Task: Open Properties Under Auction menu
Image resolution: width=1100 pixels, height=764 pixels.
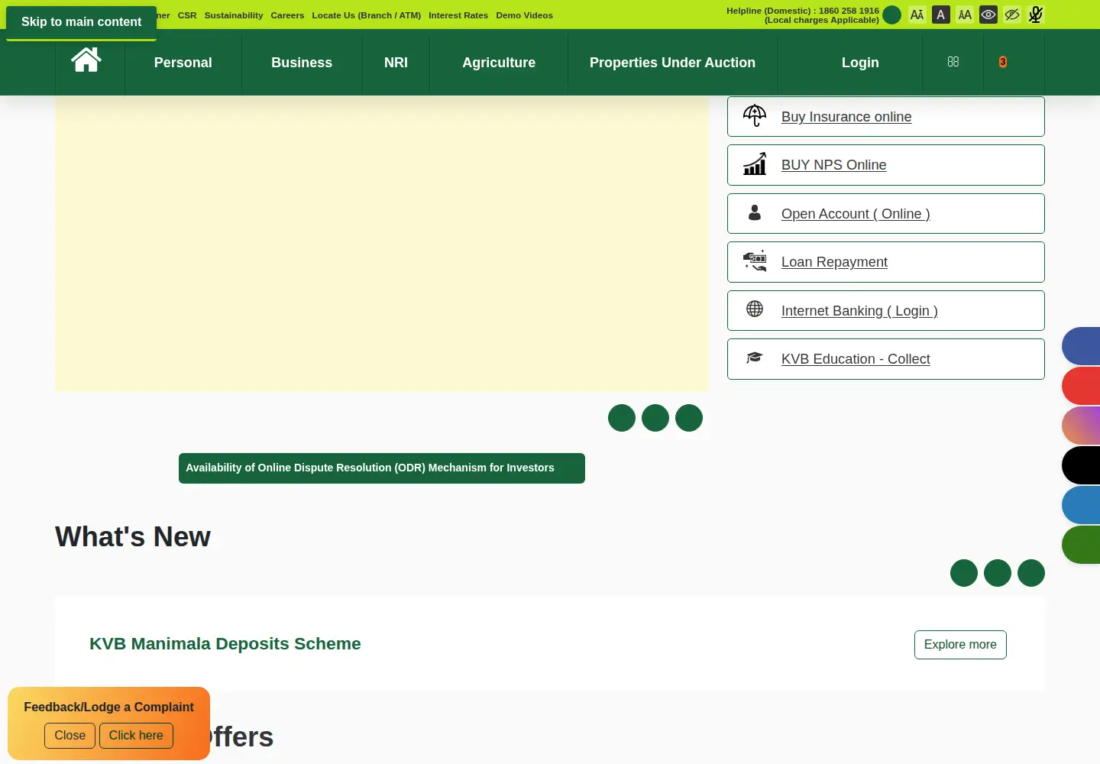Action: coord(672,63)
